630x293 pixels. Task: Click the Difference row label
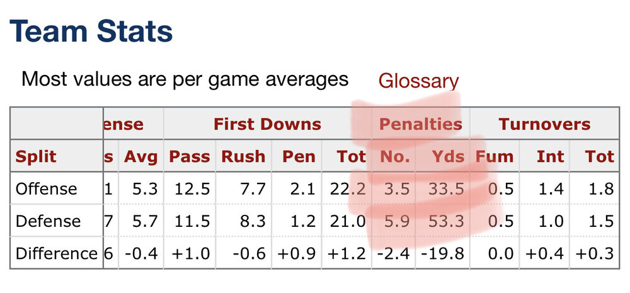pos(56,253)
